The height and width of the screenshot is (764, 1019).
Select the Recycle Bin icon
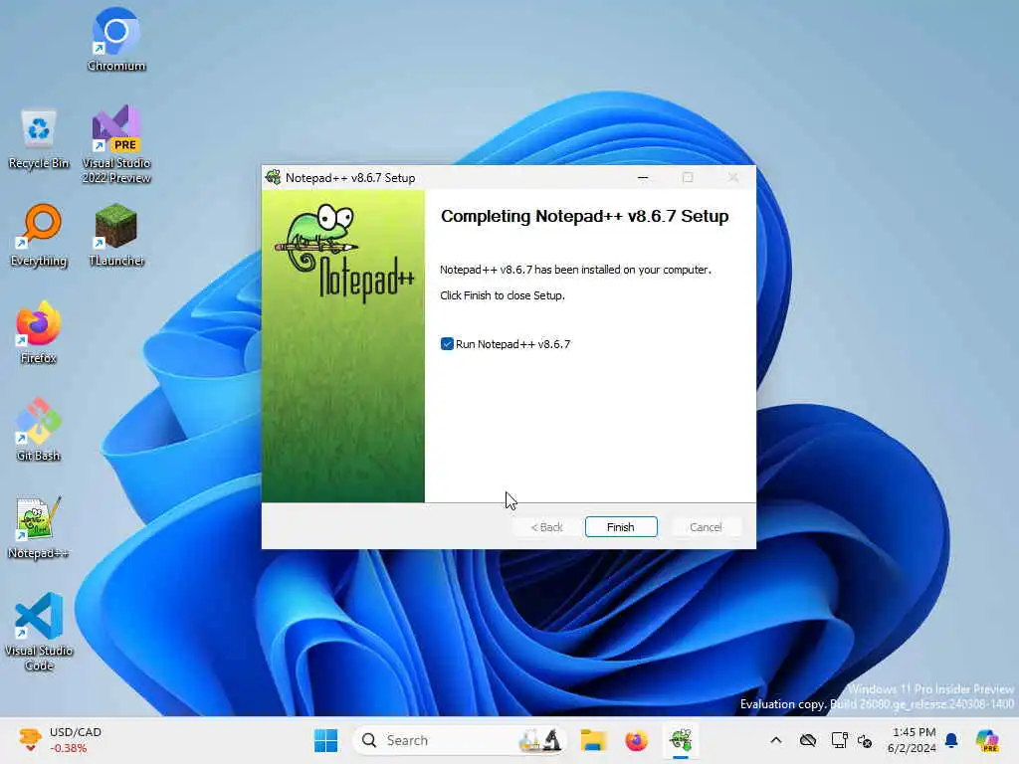(x=39, y=138)
